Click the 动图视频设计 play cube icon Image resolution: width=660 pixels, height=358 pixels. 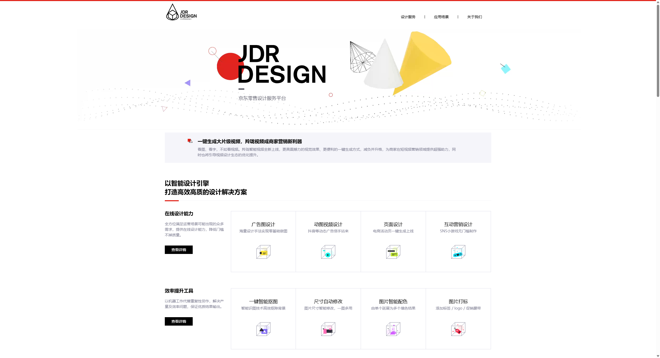(328, 252)
